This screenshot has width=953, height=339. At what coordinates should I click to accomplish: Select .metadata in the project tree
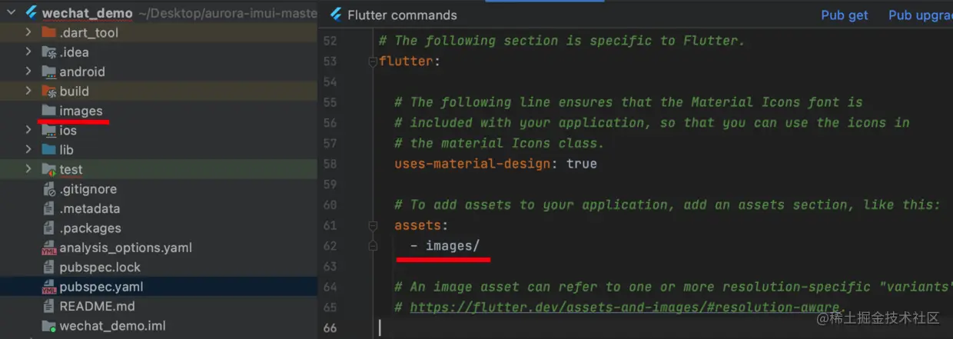tap(90, 208)
